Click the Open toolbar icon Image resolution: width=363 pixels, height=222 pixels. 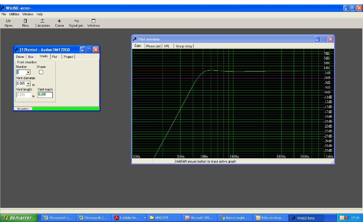pos(9,23)
